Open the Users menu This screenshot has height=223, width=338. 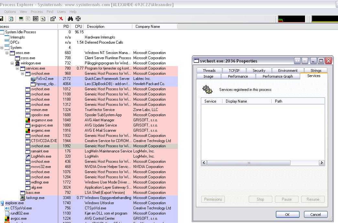[x=61, y=12]
